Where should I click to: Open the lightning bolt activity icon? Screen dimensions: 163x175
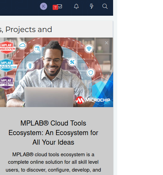click(x=92, y=6)
